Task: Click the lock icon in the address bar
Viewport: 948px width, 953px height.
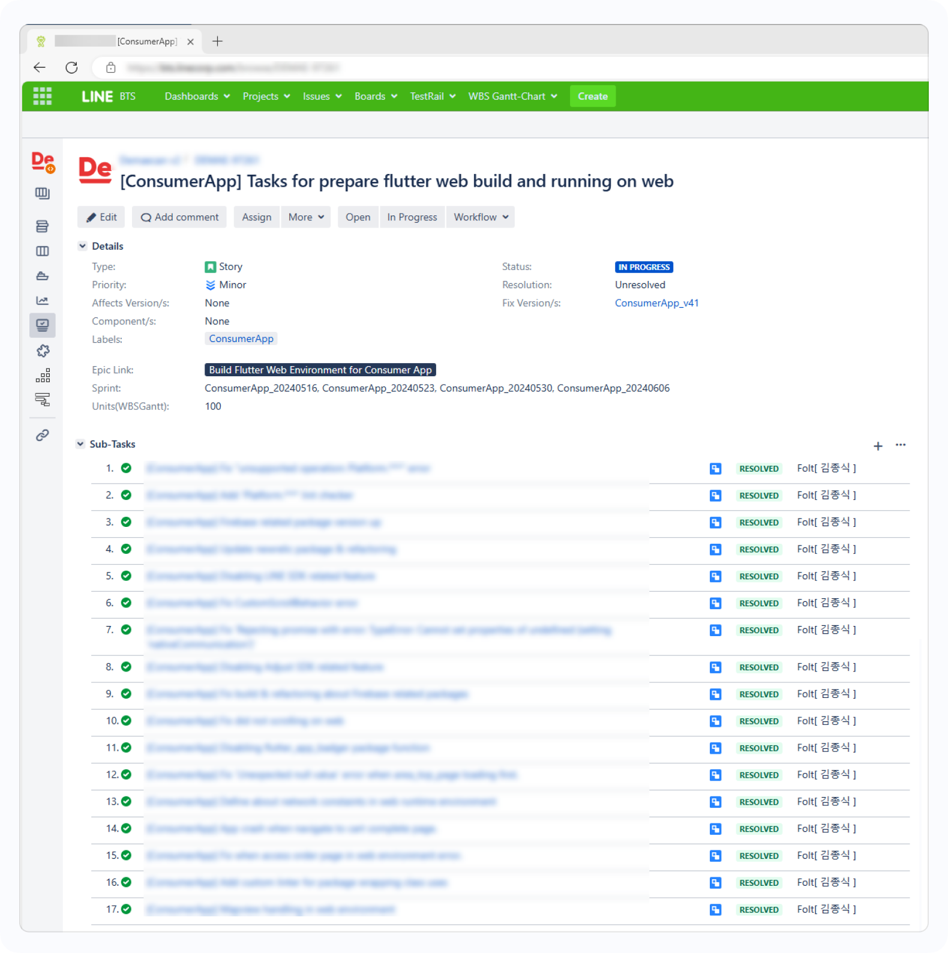Action: pyautogui.click(x=110, y=67)
